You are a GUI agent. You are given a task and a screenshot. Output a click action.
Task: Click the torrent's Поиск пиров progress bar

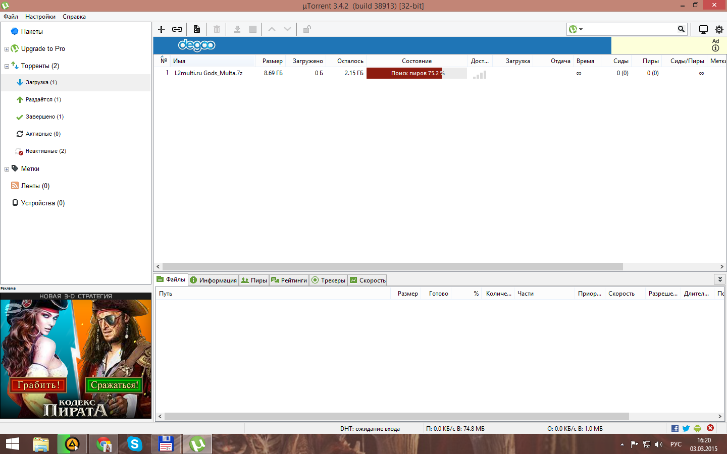click(x=417, y=73)
